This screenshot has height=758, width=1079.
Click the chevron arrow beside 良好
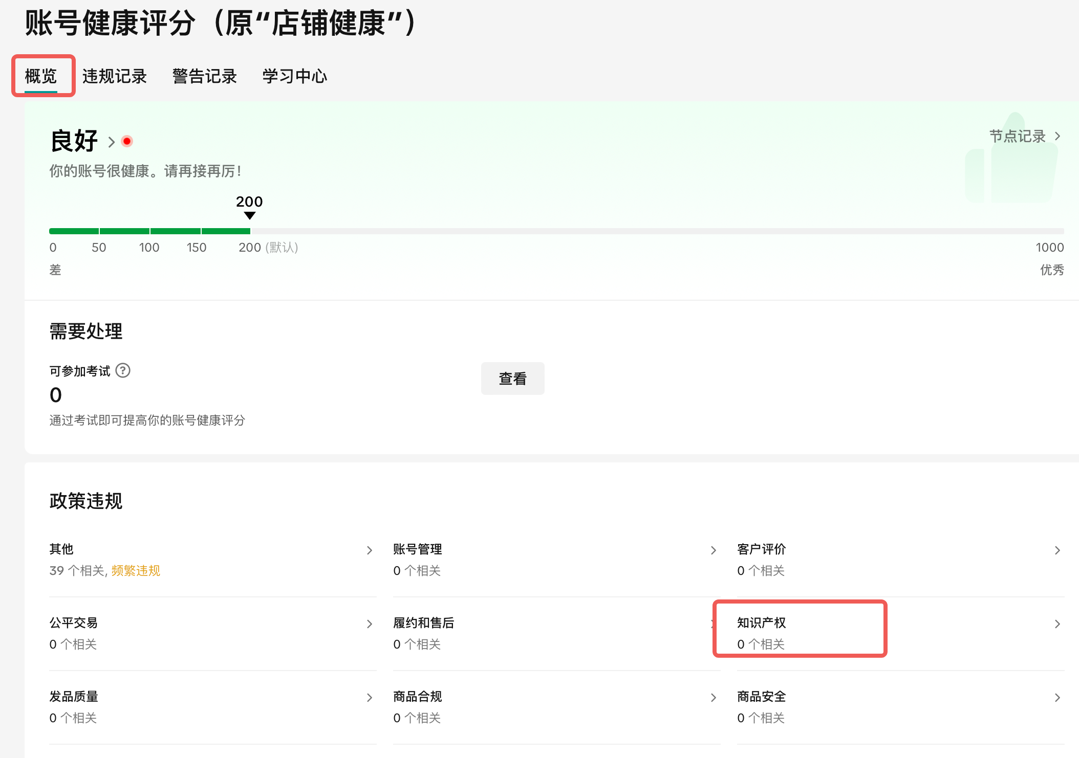pos(112,142)
